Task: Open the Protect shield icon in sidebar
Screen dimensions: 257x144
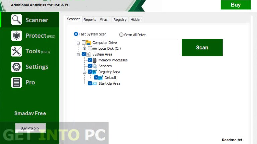Action: 16,36
